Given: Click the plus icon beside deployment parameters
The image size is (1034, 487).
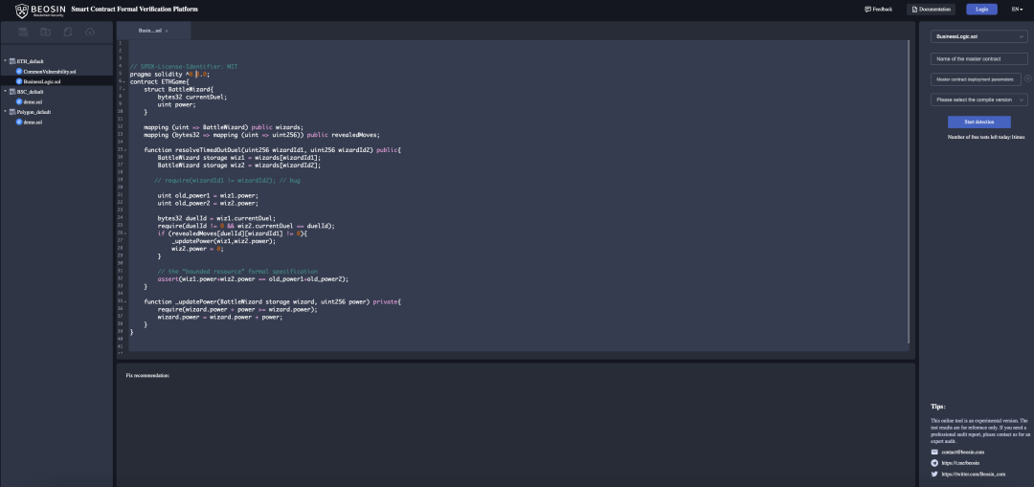Looking at the screenshot, I should (x=1027, y=79).
